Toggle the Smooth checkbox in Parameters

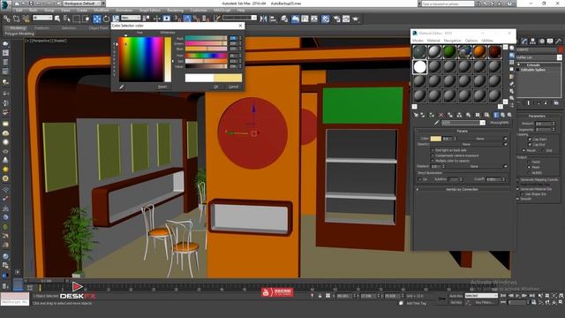point(518,199)
